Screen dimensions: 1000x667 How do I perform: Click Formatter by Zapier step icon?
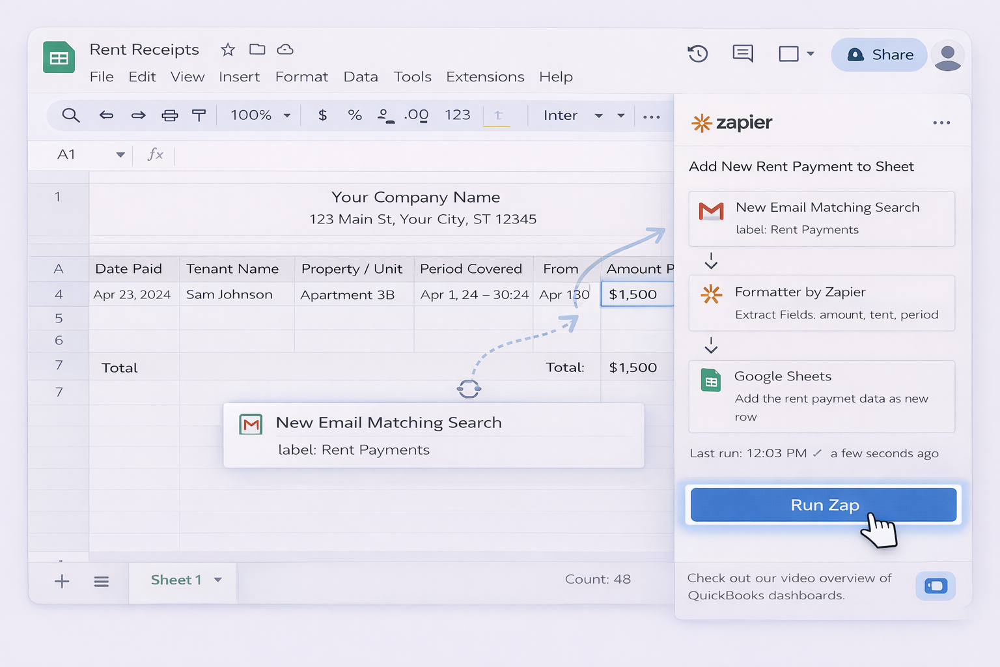click(711, 294)
